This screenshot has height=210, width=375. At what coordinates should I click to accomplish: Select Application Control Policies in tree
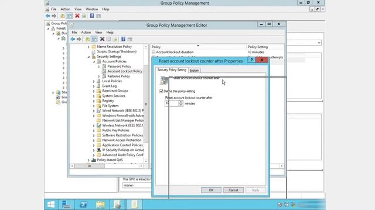(122, 145)
